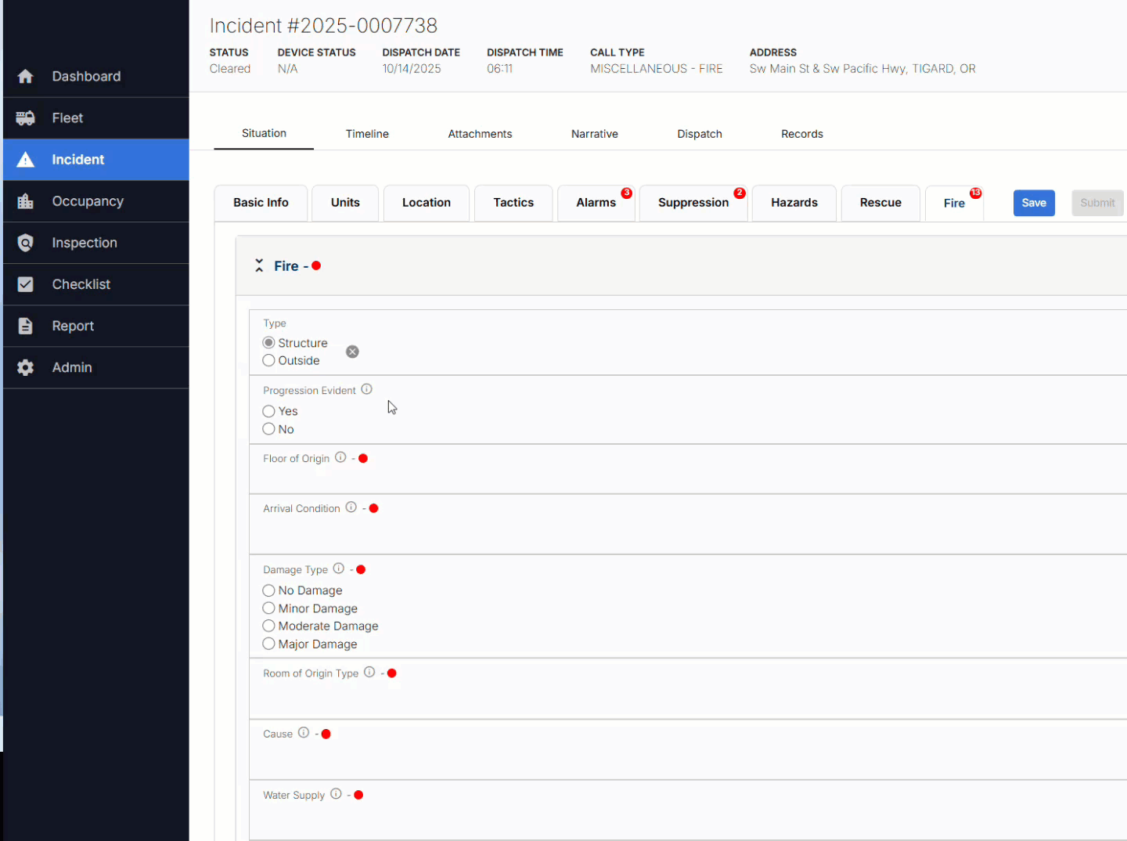1127x841 pixels.
Task: Click the Incident warning triangle icon
Action: click(x=25, y=160)
